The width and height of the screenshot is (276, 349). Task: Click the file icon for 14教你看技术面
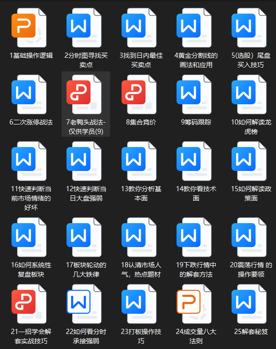tap(194, 161)
